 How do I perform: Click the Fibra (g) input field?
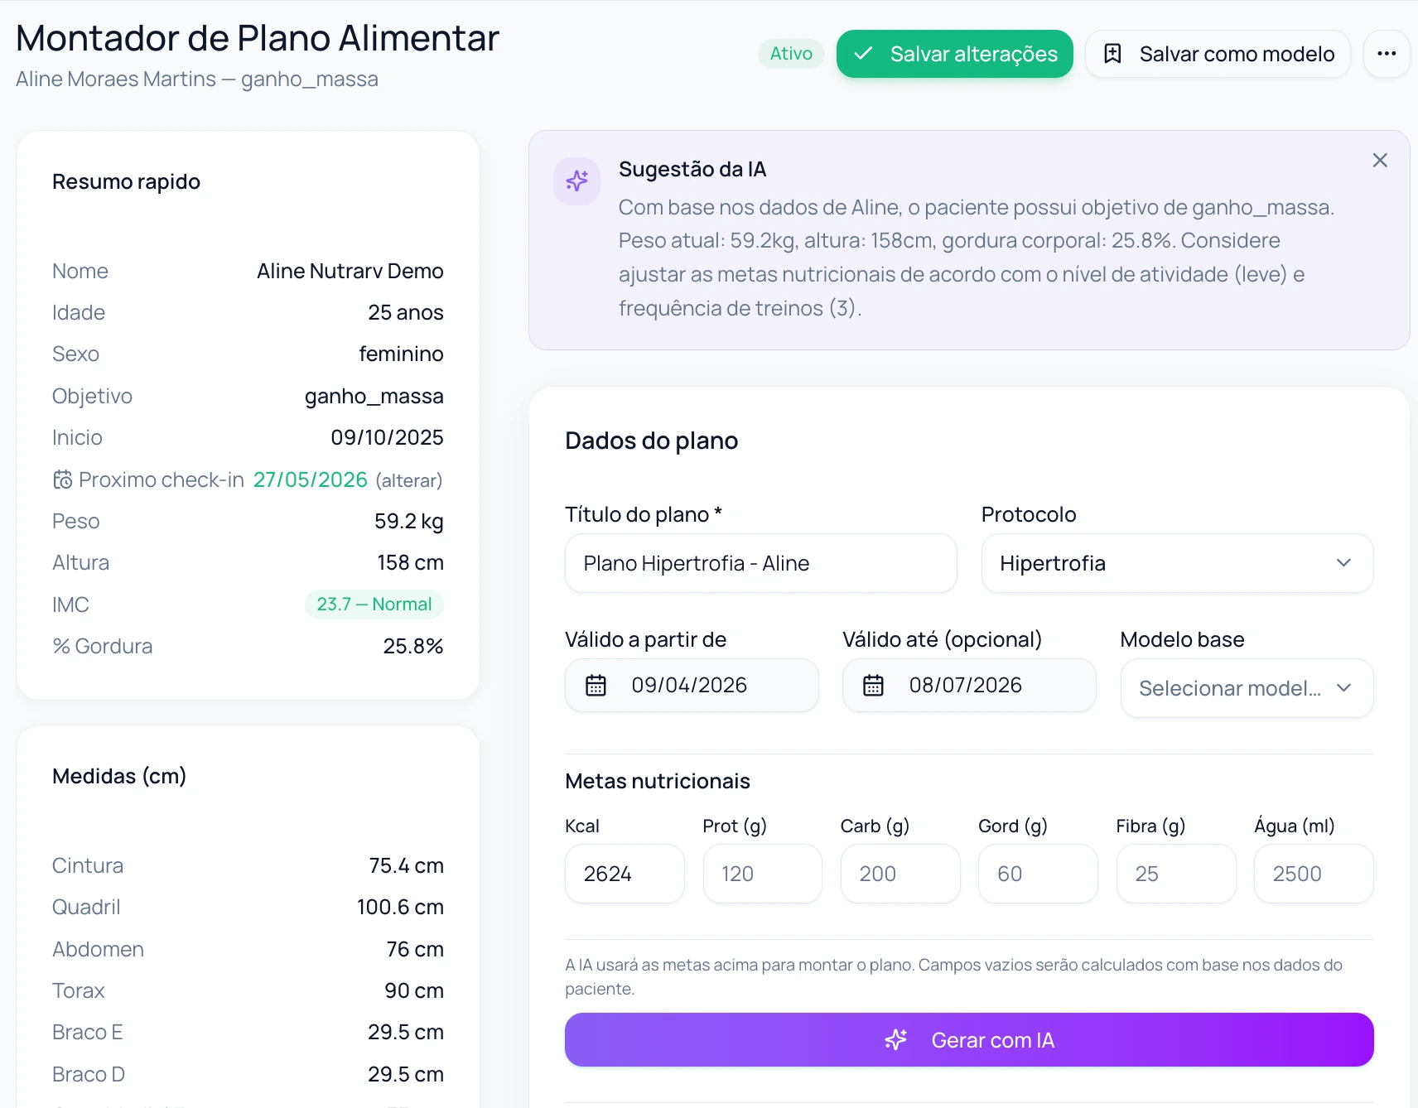click(x=1176, y=874)
